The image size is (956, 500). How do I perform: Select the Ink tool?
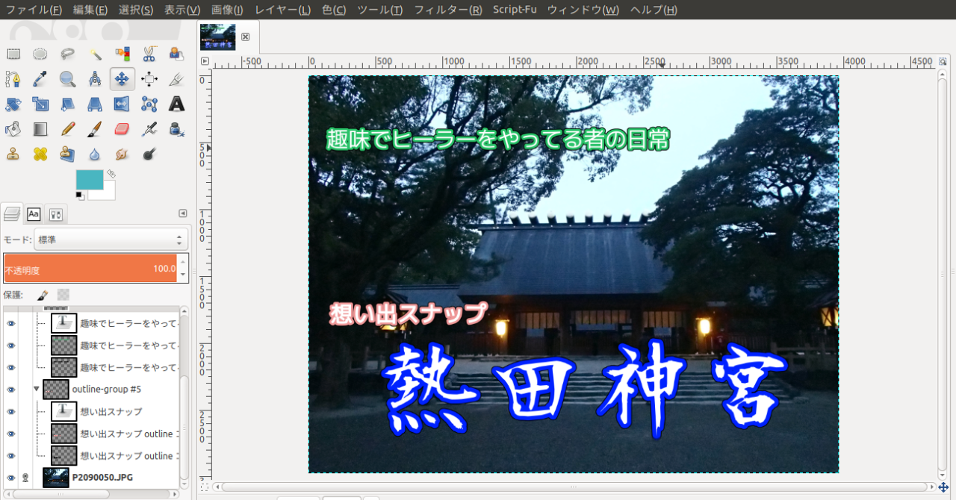pyautogui.click(x=176, y=129)
